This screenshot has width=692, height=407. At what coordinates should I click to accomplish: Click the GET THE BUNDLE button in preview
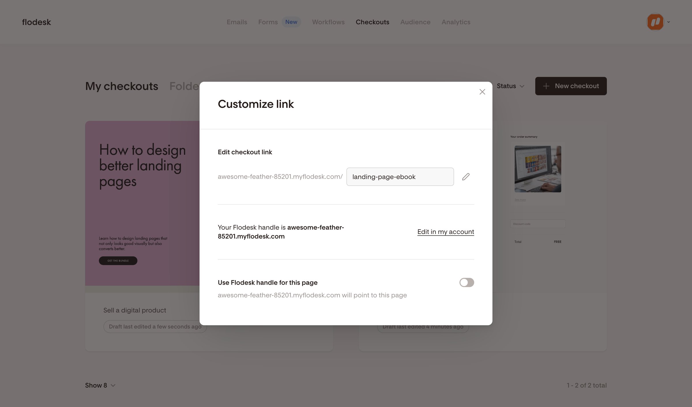coord(118,261)
